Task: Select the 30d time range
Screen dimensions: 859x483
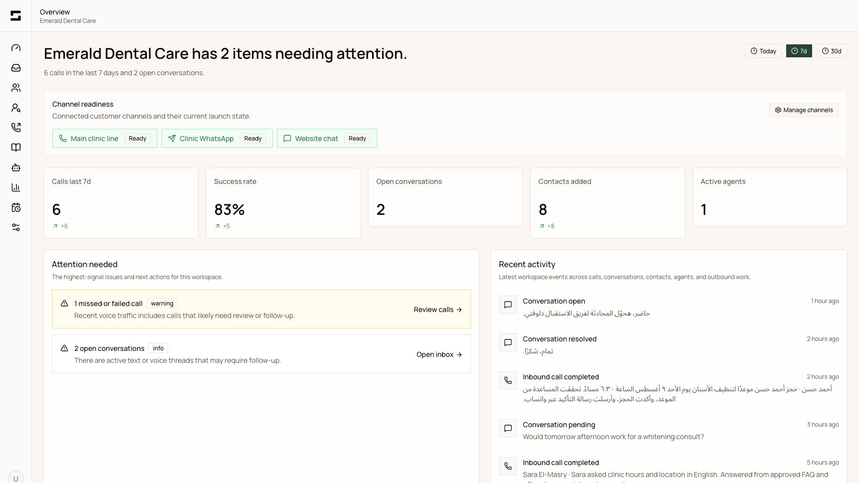Action: pos(832,51)
